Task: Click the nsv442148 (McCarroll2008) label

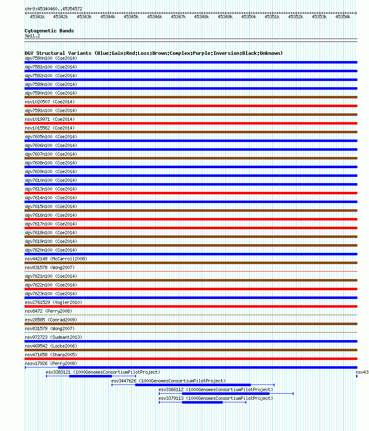Action: [x=56, y=259]
